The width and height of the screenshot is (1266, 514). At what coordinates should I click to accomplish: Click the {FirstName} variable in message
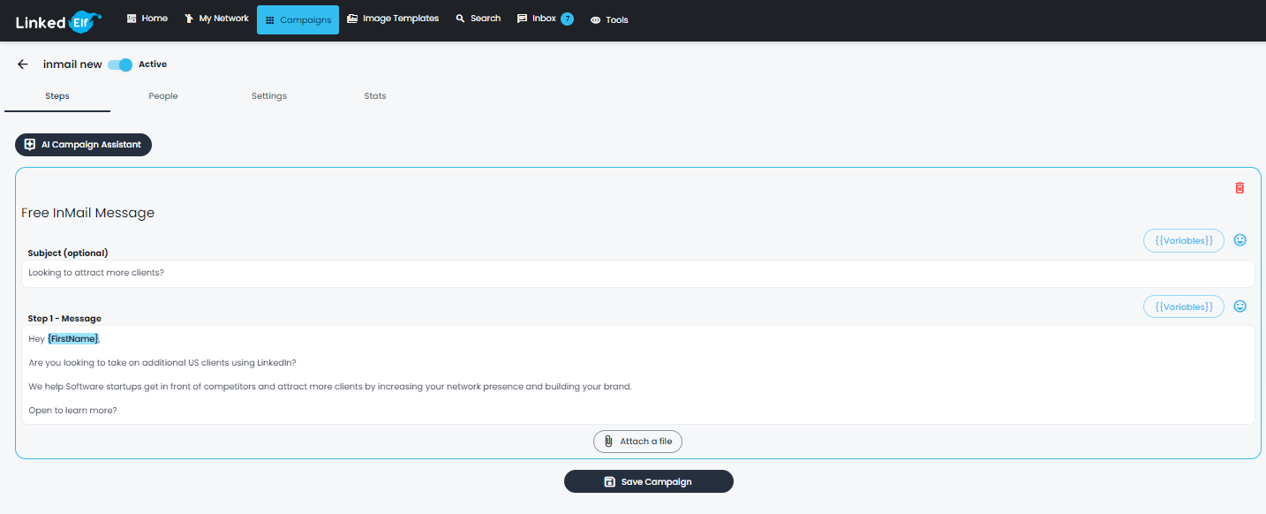pyautogui.click(x=73, y=339)
